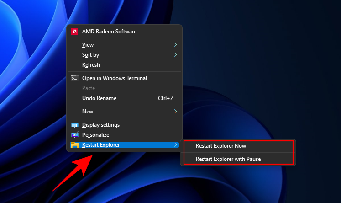The height and width of the screenshot is (203, 341).
Task: Open the New menu entry
Action: (x=124, y=111)
